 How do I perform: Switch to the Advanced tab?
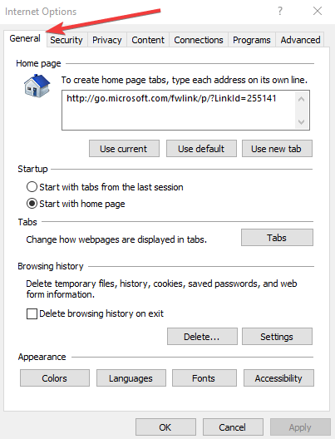[300, 40]
